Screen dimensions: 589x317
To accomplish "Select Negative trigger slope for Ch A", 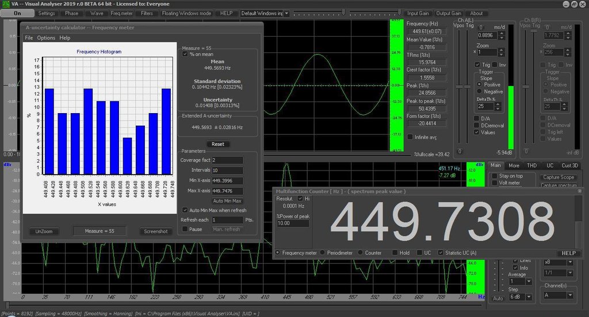I will coord(479,91).
